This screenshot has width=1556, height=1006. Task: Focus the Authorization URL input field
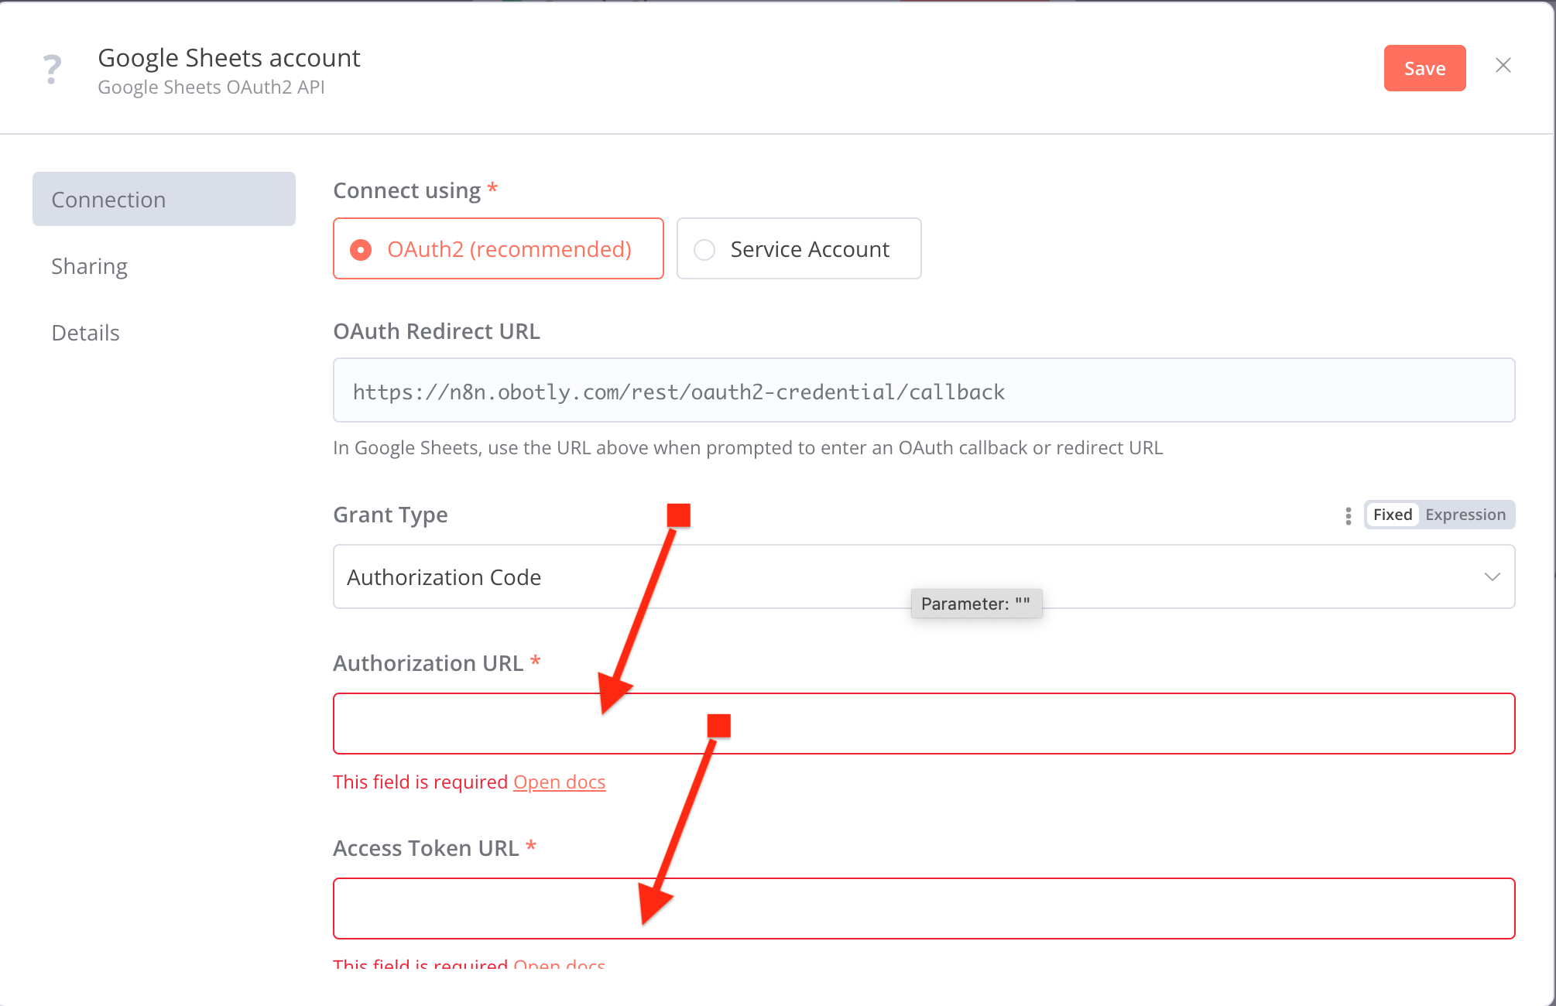tap(1006, 724)
